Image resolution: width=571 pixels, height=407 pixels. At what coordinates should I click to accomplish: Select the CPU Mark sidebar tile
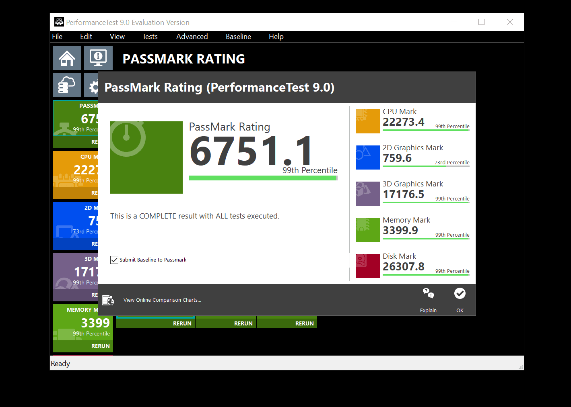point(75,175)
